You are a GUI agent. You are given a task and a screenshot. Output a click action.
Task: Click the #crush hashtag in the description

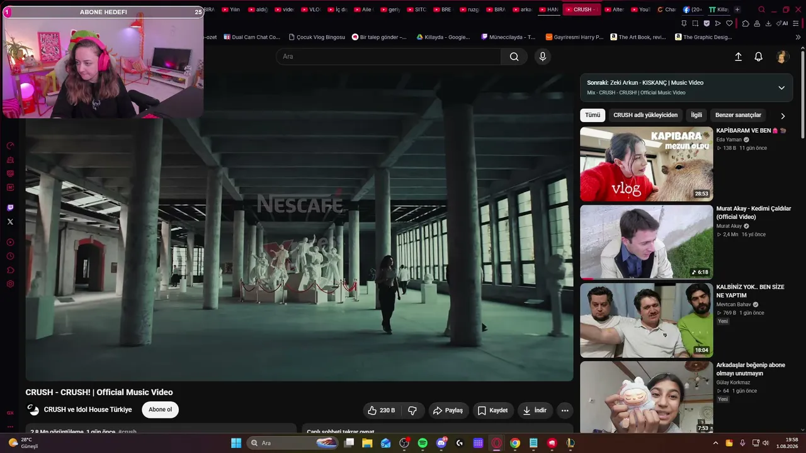(x=127, y=432)
